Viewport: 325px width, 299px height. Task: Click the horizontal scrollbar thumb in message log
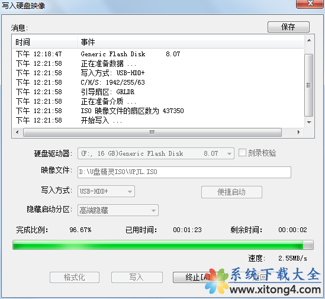point(152,132)
